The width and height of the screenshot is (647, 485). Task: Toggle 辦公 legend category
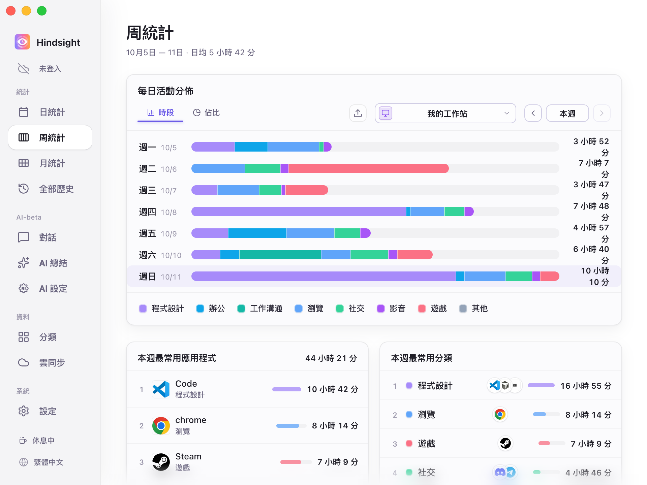click(211, 309)
